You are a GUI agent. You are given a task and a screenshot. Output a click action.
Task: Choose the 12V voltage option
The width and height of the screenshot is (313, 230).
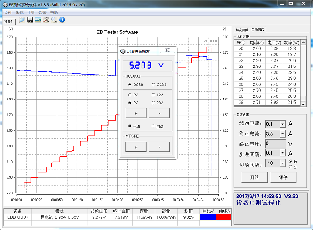[153, 95]
